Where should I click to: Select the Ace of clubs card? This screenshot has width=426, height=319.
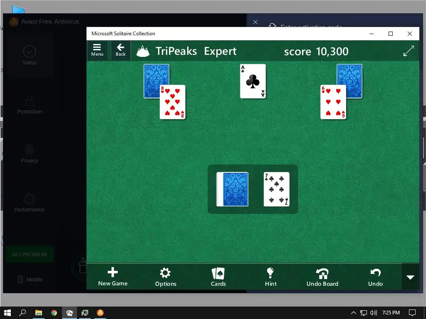[253, 81]
